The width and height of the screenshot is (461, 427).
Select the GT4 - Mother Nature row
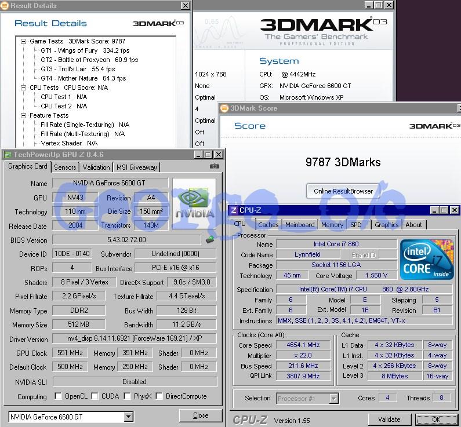pos(83,78)
